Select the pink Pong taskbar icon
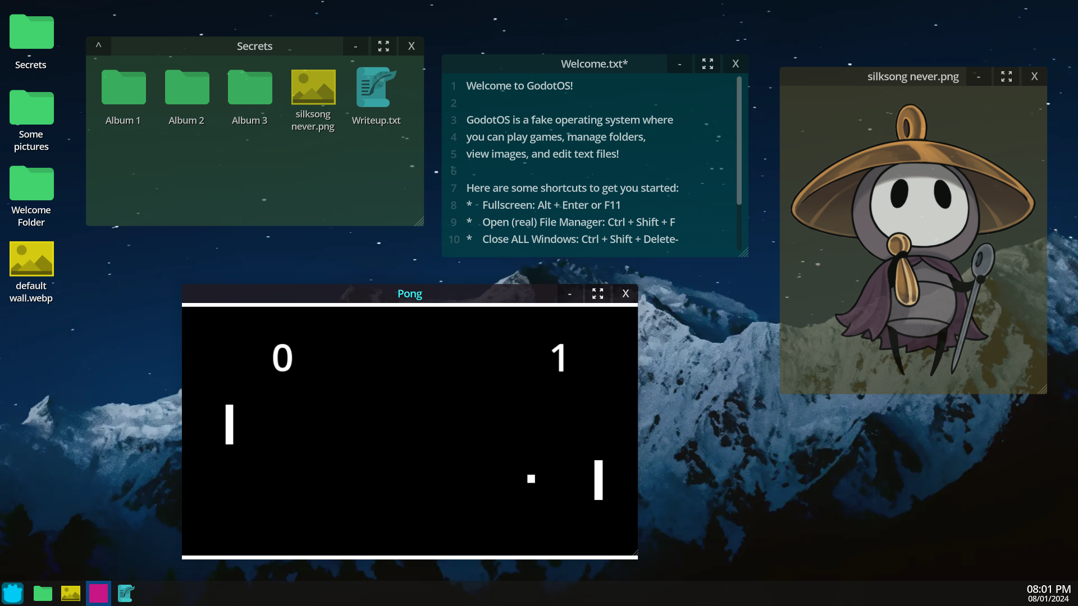 [98, 593]
